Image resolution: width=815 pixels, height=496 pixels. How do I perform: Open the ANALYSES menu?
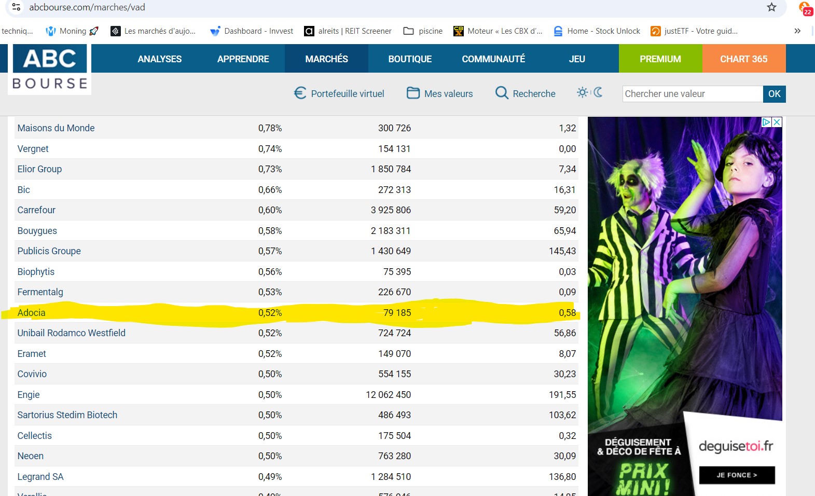(x=160, y=59)
